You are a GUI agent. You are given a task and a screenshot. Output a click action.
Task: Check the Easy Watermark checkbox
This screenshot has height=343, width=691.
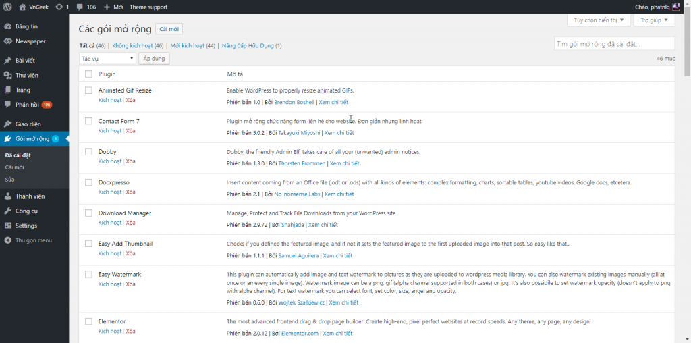[88, 274]
